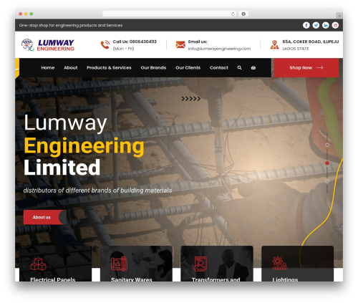Select the first hero slider dot
Viewport: 358px width, 303px height.
[327, 145]
